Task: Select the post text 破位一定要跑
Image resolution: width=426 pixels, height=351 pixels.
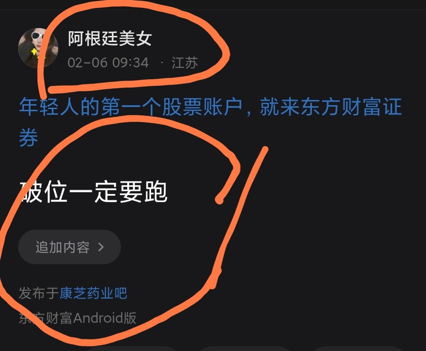Action: tap(93, 192)
